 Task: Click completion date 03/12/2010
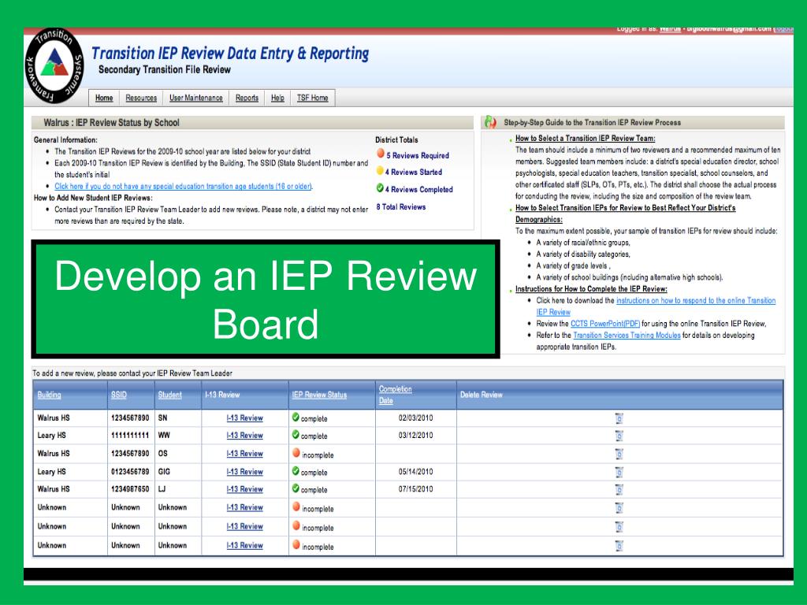415,435
